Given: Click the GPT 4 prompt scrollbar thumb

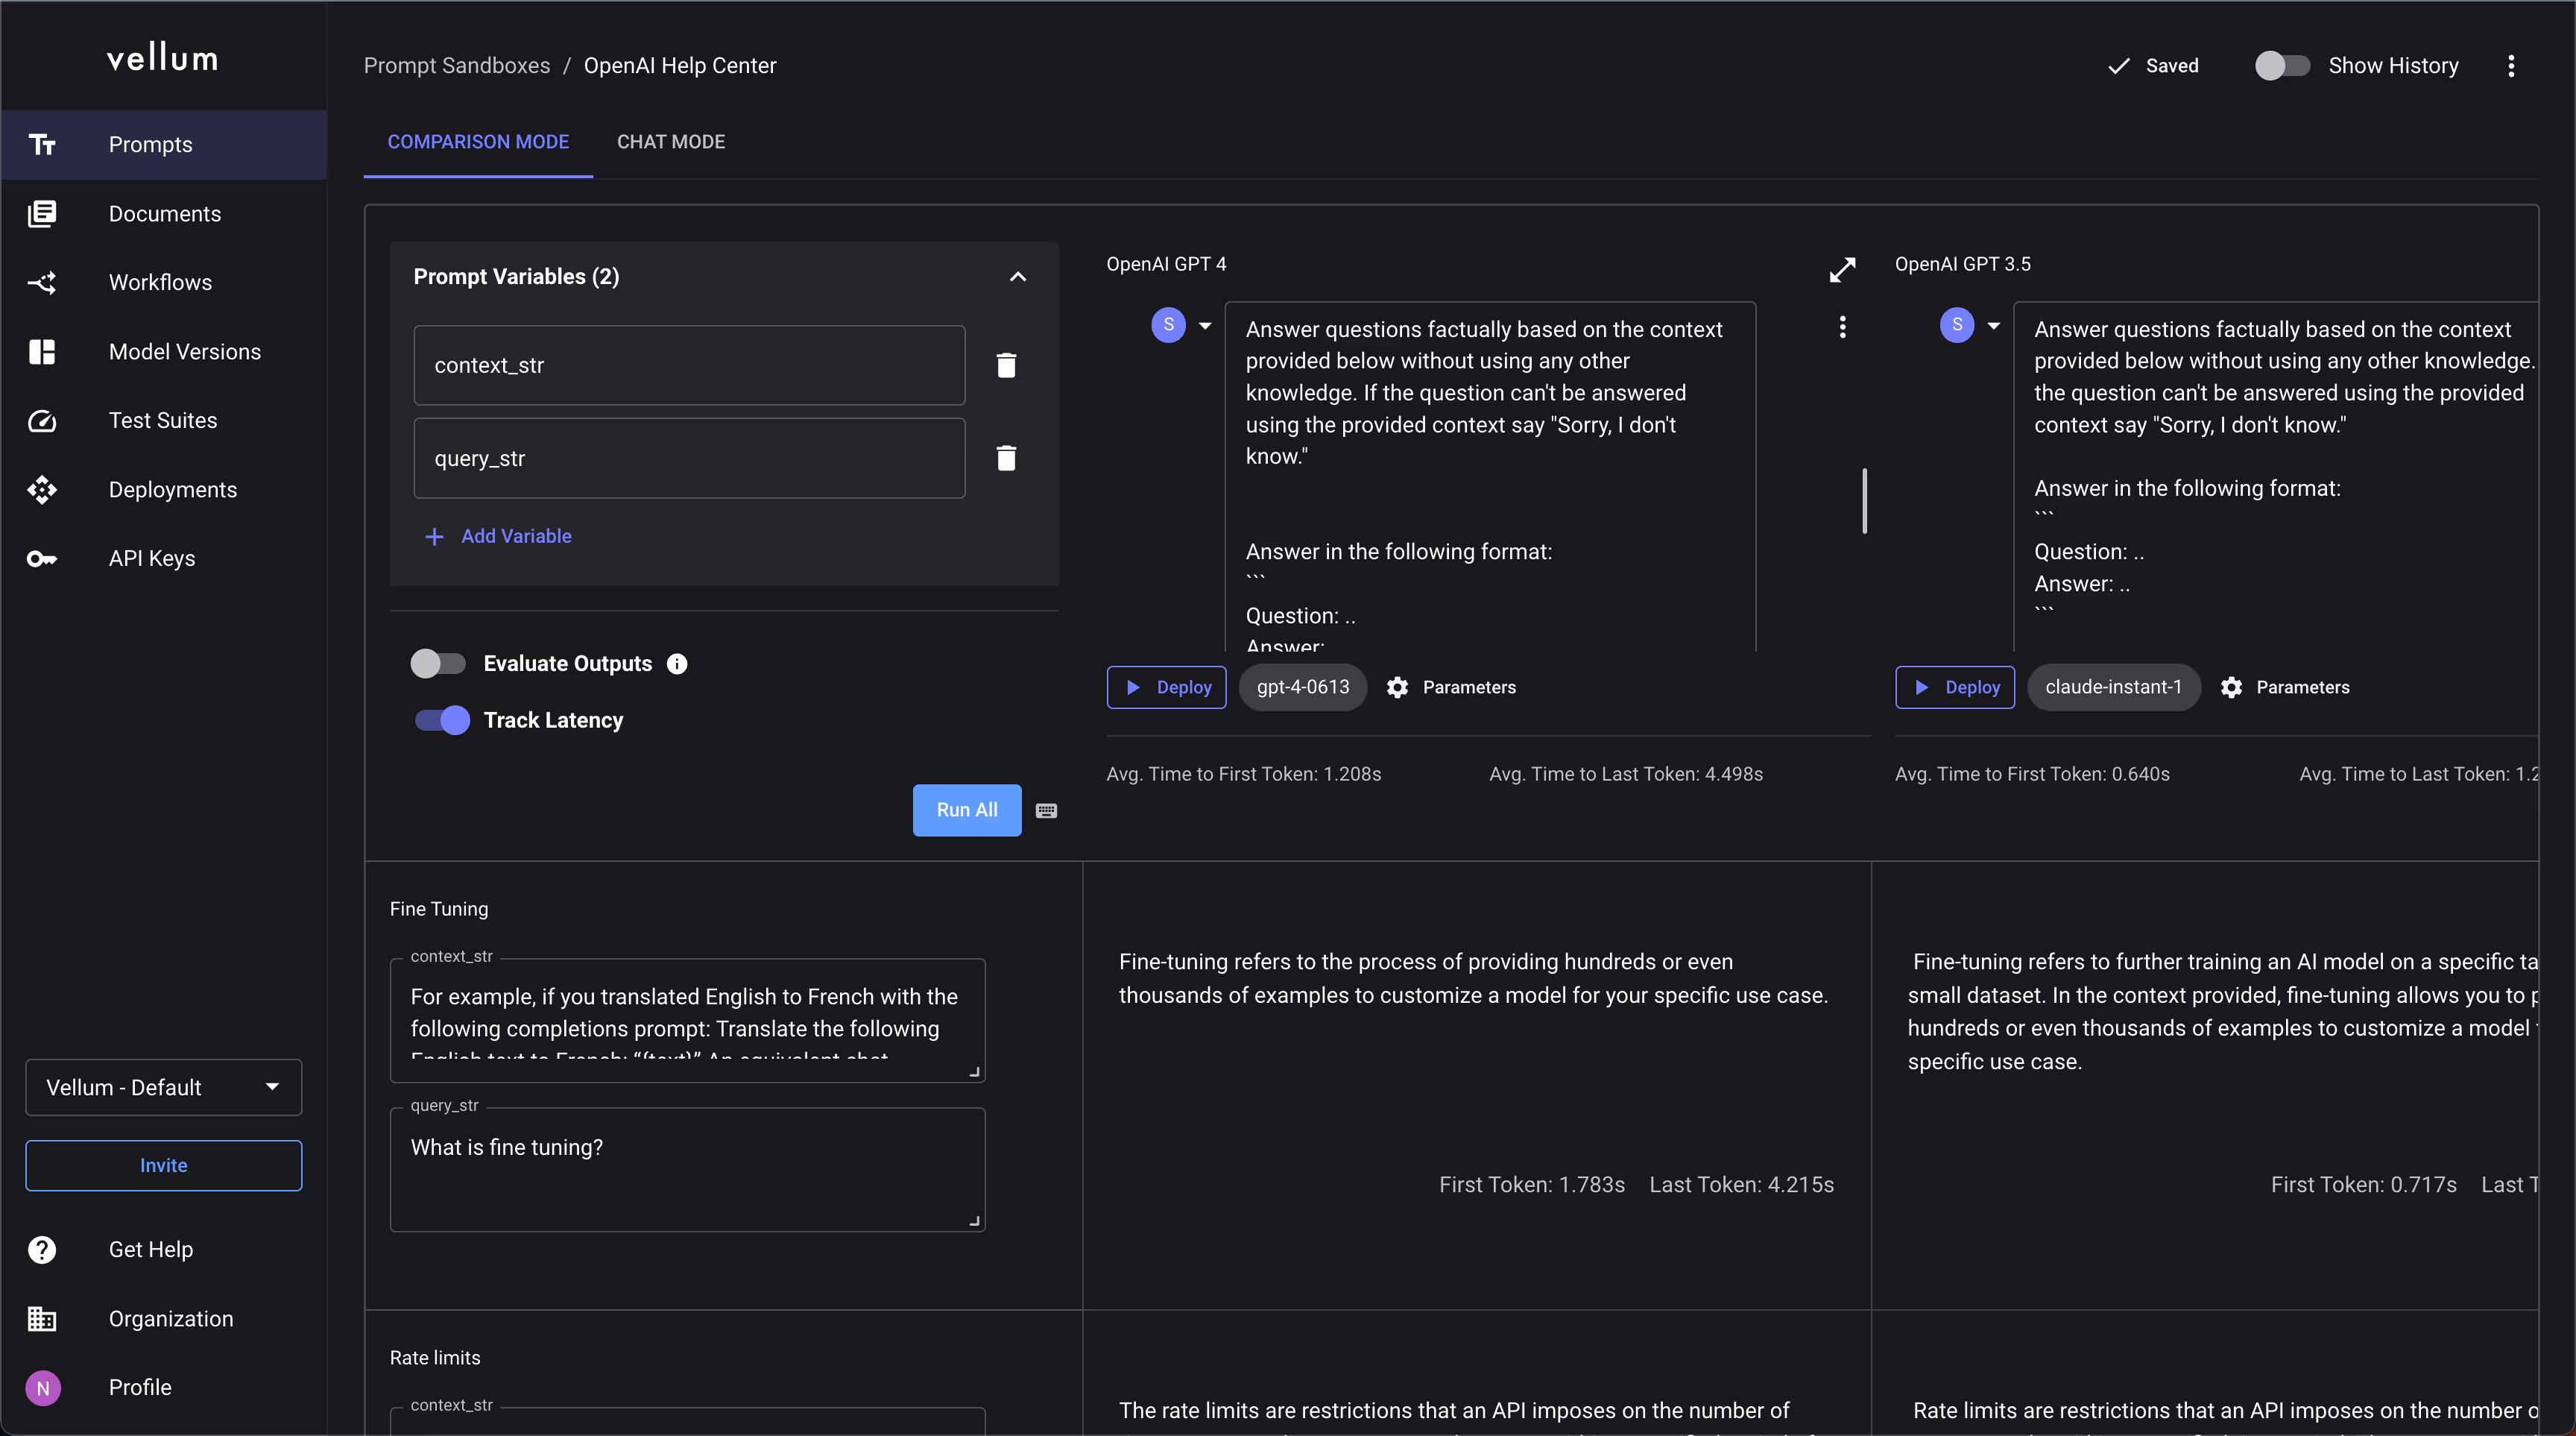Looking at the screenshot, I should (x=1864, y=500).
